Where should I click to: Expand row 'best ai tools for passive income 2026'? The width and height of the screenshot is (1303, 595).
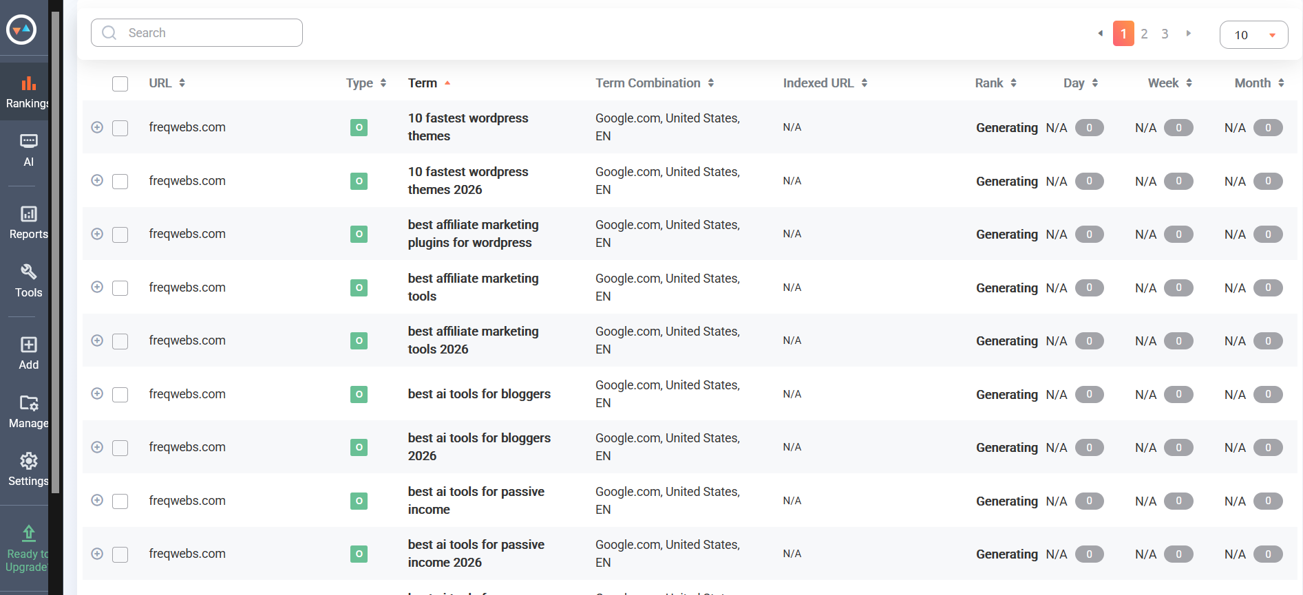pos(97,554)
